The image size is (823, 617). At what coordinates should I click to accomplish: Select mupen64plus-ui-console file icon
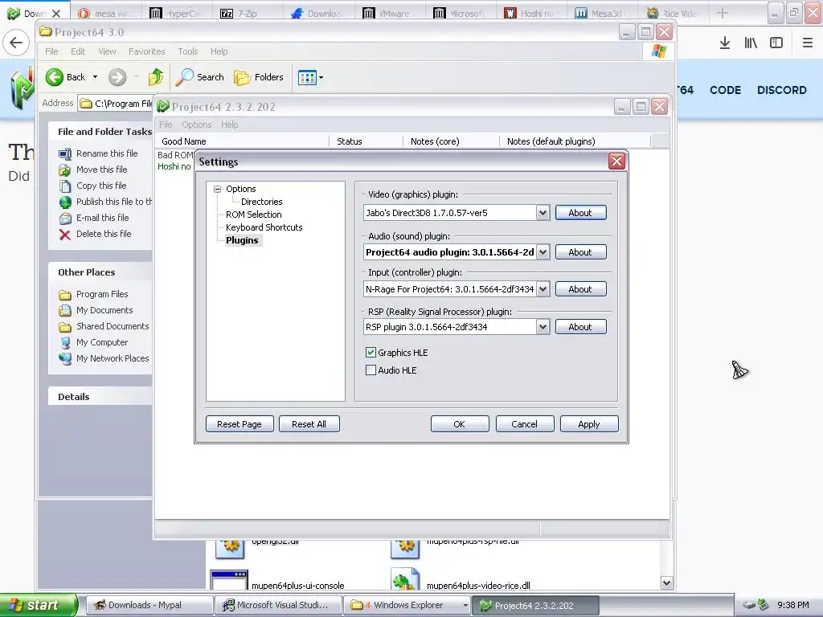[229, 580]
